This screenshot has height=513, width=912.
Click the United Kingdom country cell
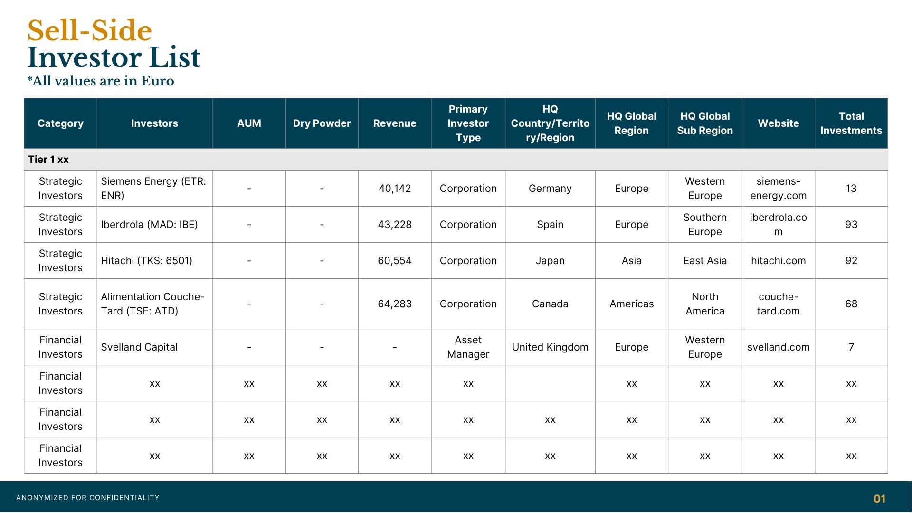tap(550, 347)
